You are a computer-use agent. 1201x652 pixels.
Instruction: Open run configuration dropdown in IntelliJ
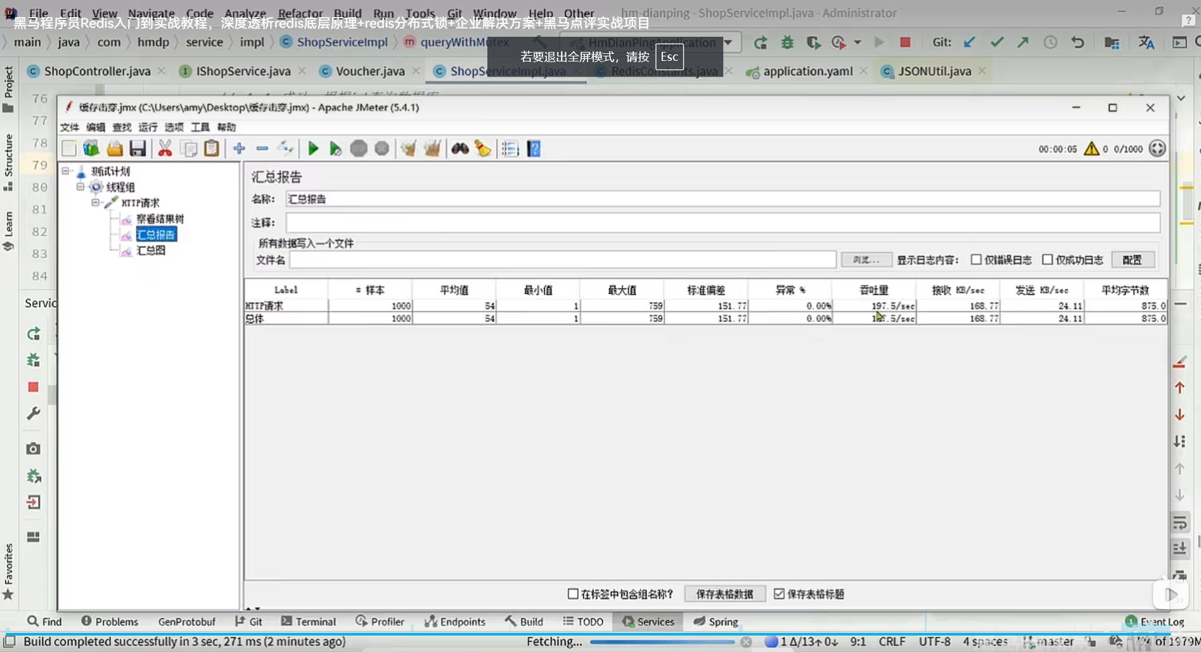click(728, 42)
